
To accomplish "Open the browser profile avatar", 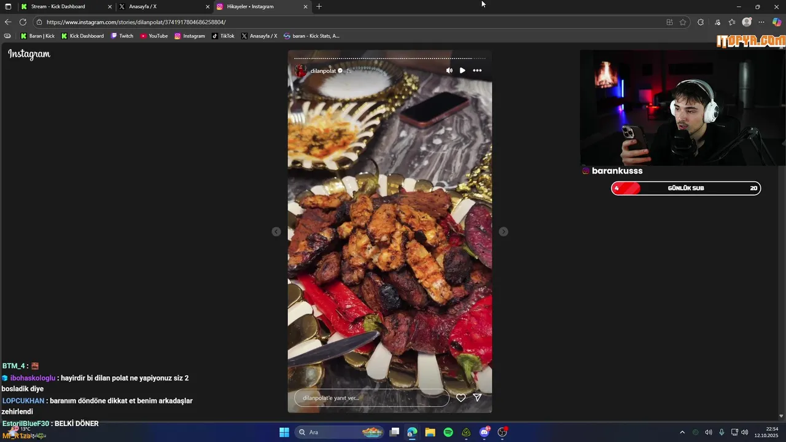I will 747,22.
